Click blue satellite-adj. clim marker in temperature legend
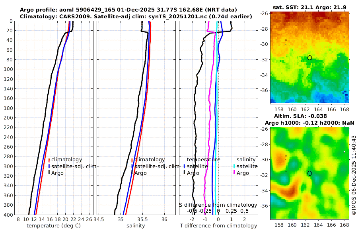Screen dimensions: 358x231 (49, 166)
